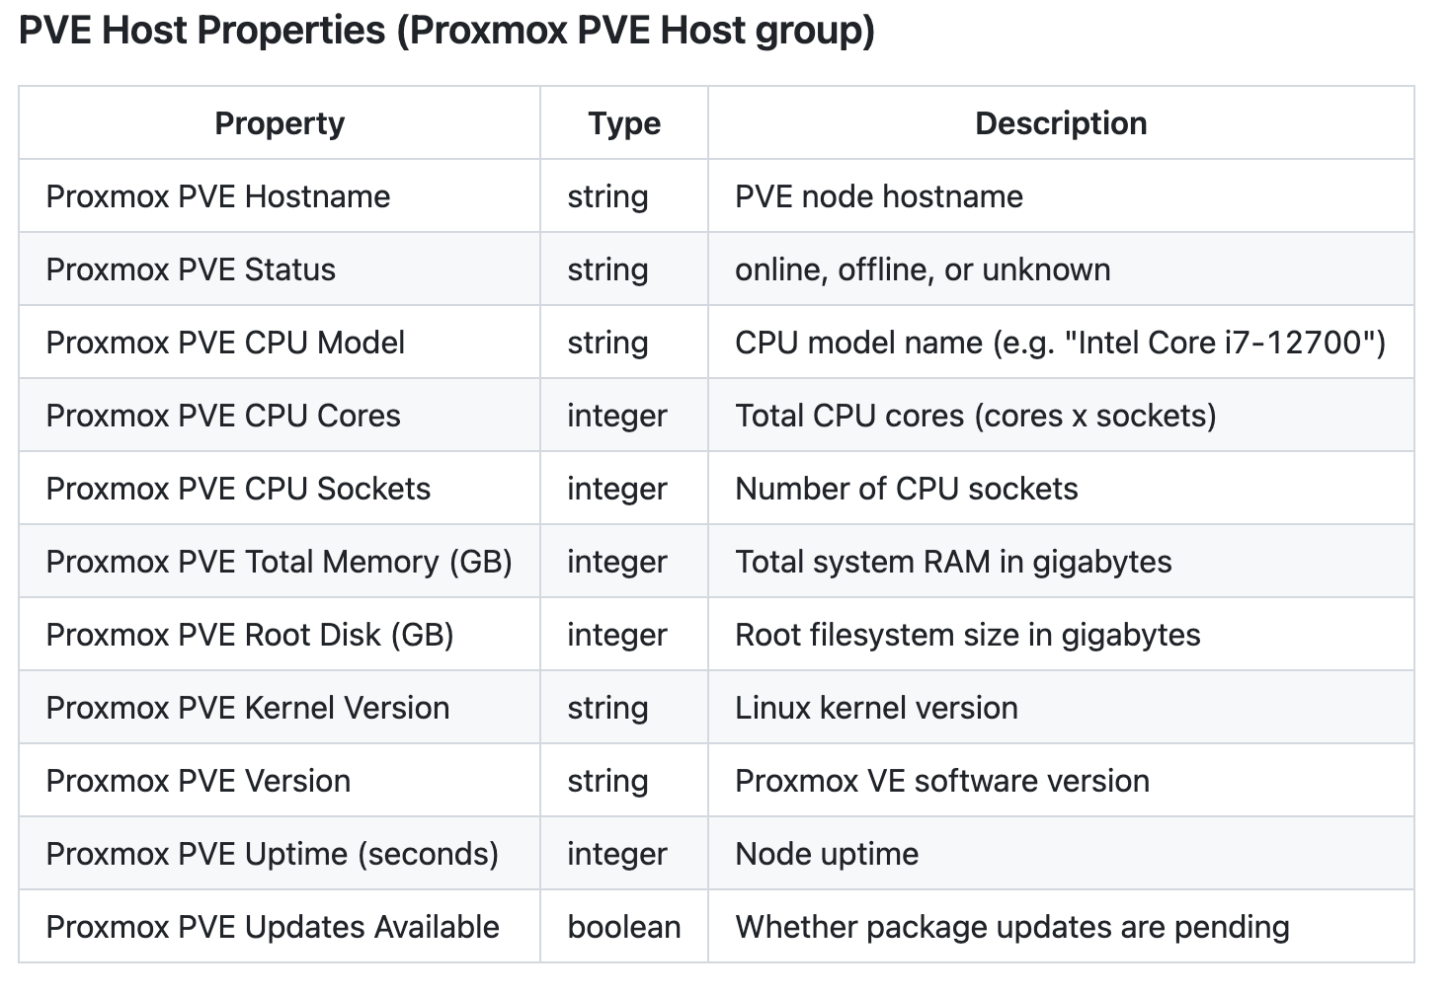Viewport: 1450px width, 995px height.
Task: Click the 'online, offline, or unknown' description
Action: click(923, 268)
